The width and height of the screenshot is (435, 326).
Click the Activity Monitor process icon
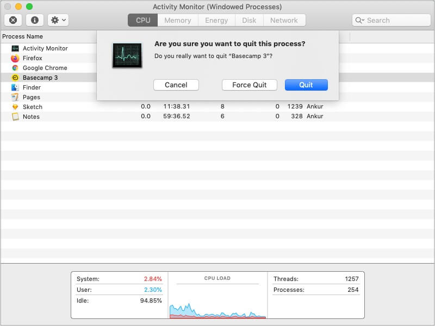(x=15, y=48)
